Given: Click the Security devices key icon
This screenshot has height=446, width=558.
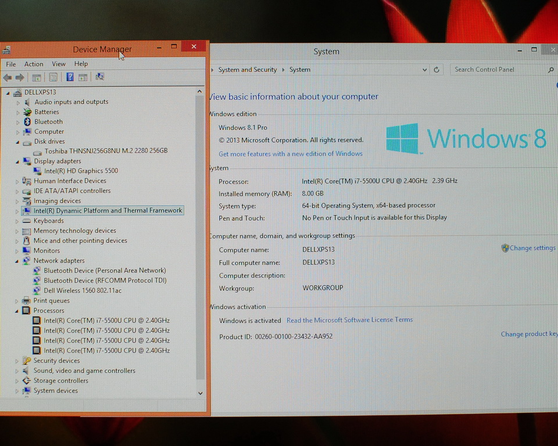Looking at the screenshot, I should pyautogui.click(x=26, y=361).
